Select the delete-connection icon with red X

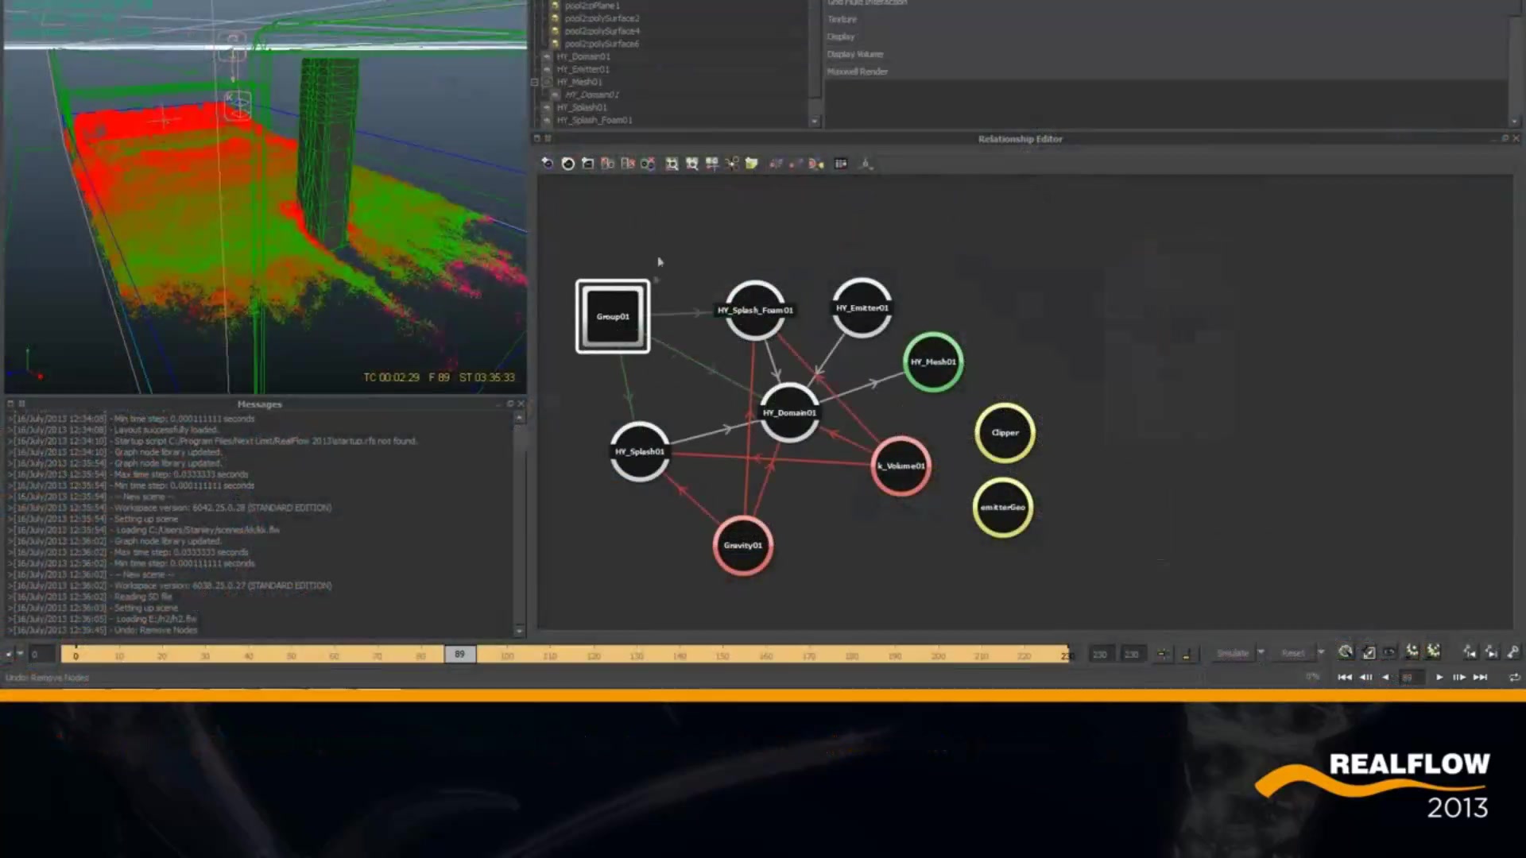(648, 164)
